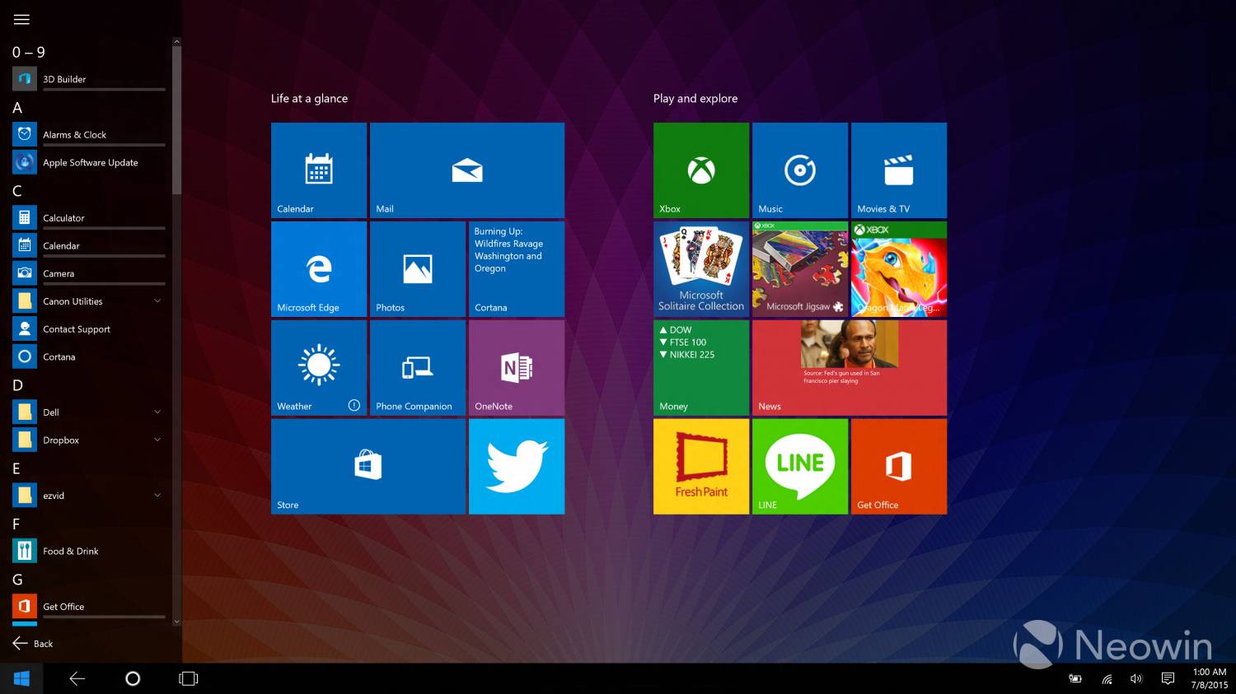Open Food & Drink app entry

pyautogui.click(x=89, y=551)
